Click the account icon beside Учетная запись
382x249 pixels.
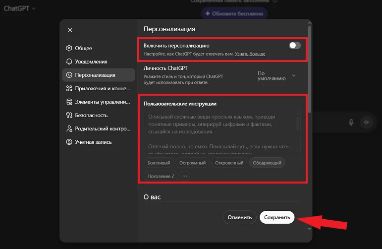(x=69, y=142)
